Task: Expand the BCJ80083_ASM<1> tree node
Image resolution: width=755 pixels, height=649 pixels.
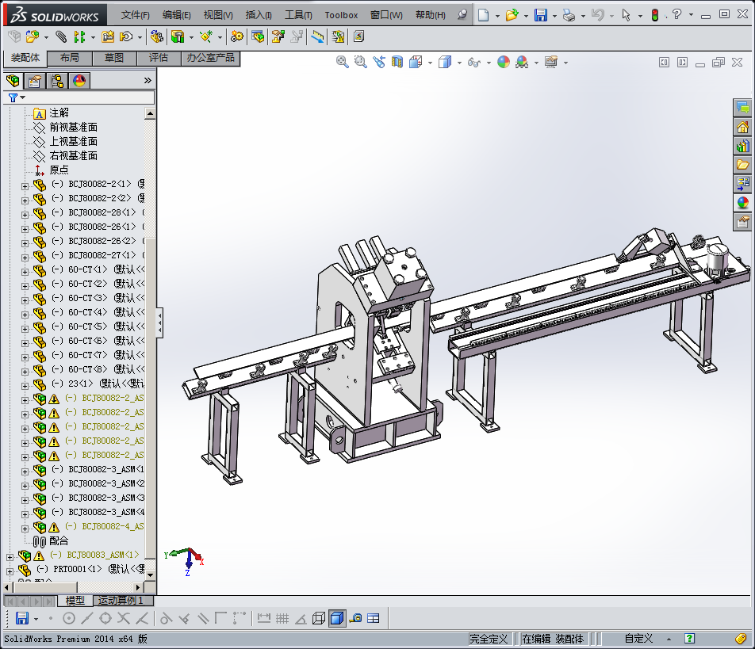Action: pyautogui.click(x=10, y=557)
